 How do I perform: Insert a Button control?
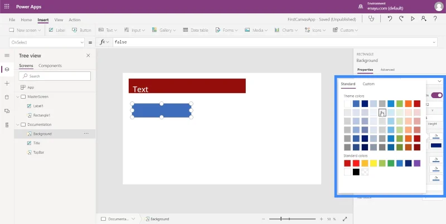81,30
